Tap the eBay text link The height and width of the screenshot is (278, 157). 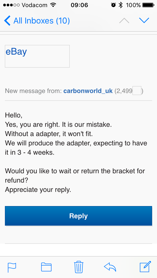click(16, 52)
